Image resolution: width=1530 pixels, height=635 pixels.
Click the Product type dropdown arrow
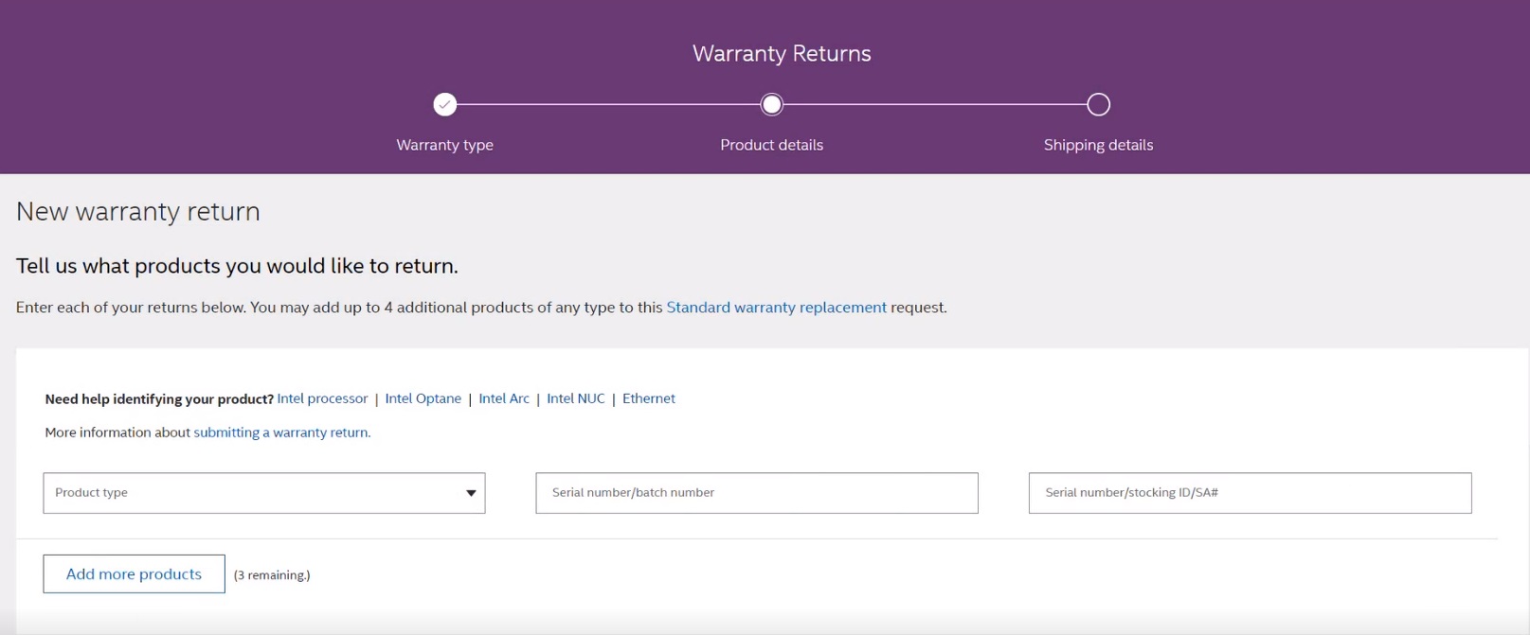[471, 493]
